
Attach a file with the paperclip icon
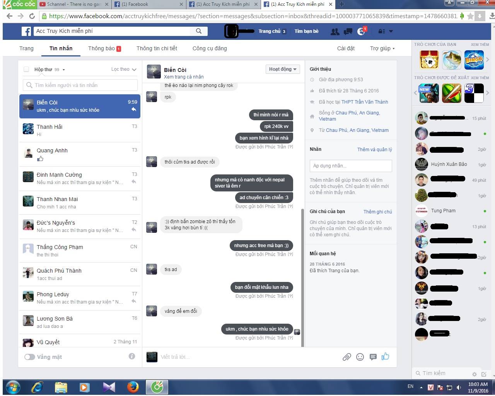(x=346, y=357)
